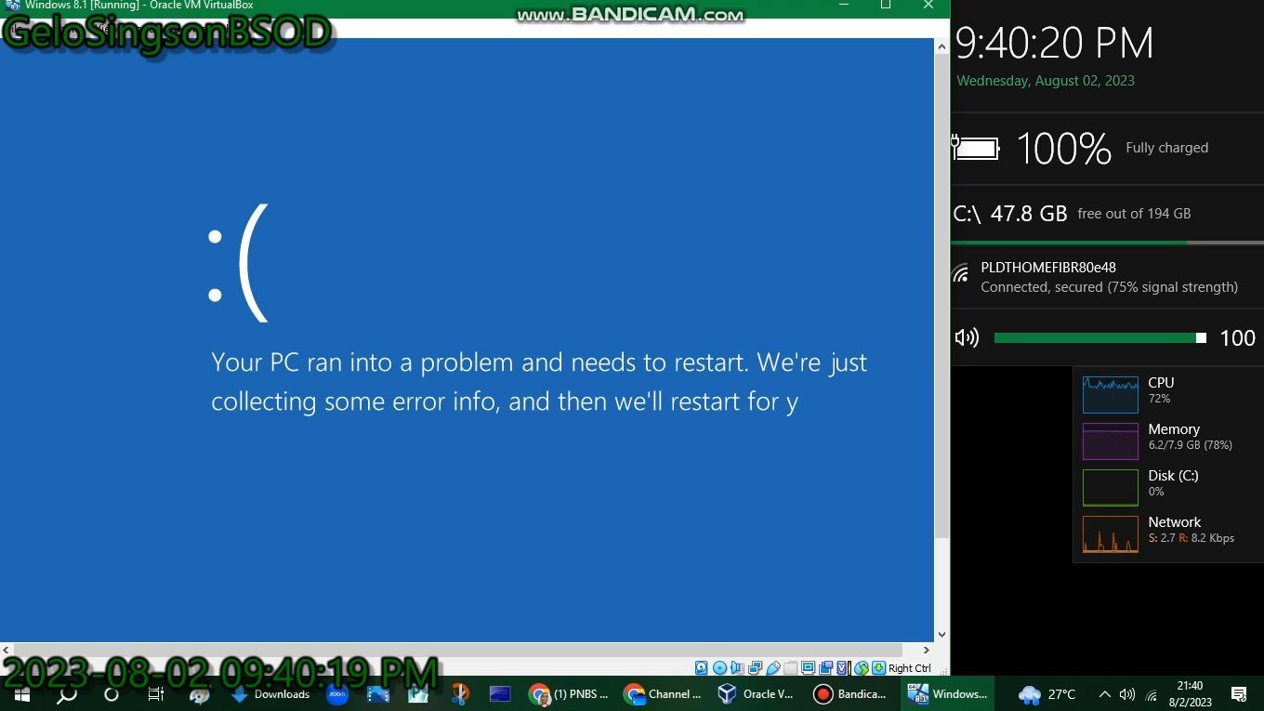
Task: Click the hard disk activity indicator in VirtualBox
Action: (x=701, y=668)
